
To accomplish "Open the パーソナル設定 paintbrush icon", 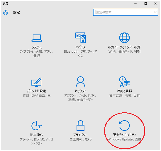I will [x=36, y=82].
